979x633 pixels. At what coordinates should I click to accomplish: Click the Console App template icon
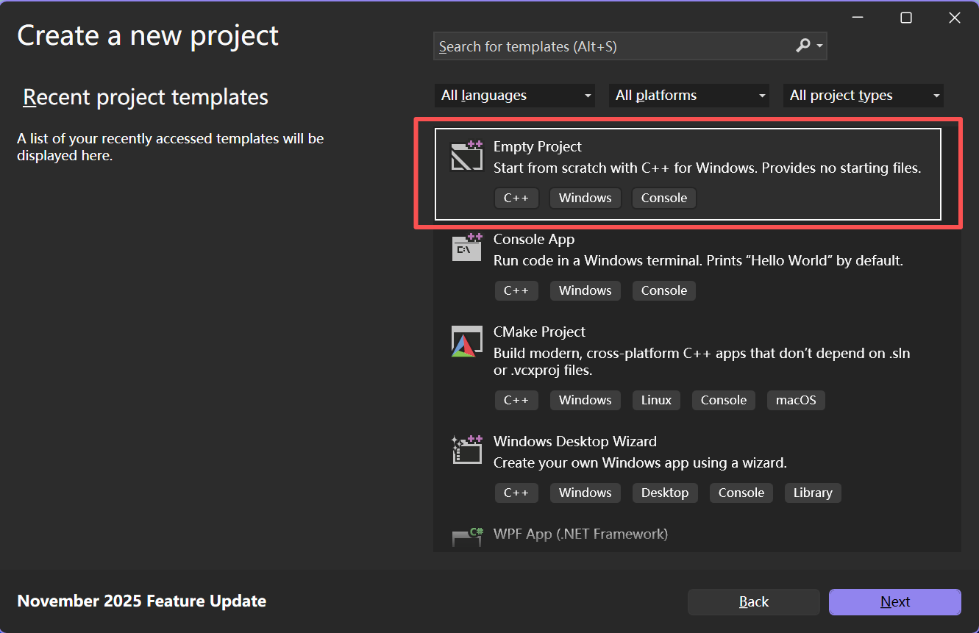pos(466,248)
